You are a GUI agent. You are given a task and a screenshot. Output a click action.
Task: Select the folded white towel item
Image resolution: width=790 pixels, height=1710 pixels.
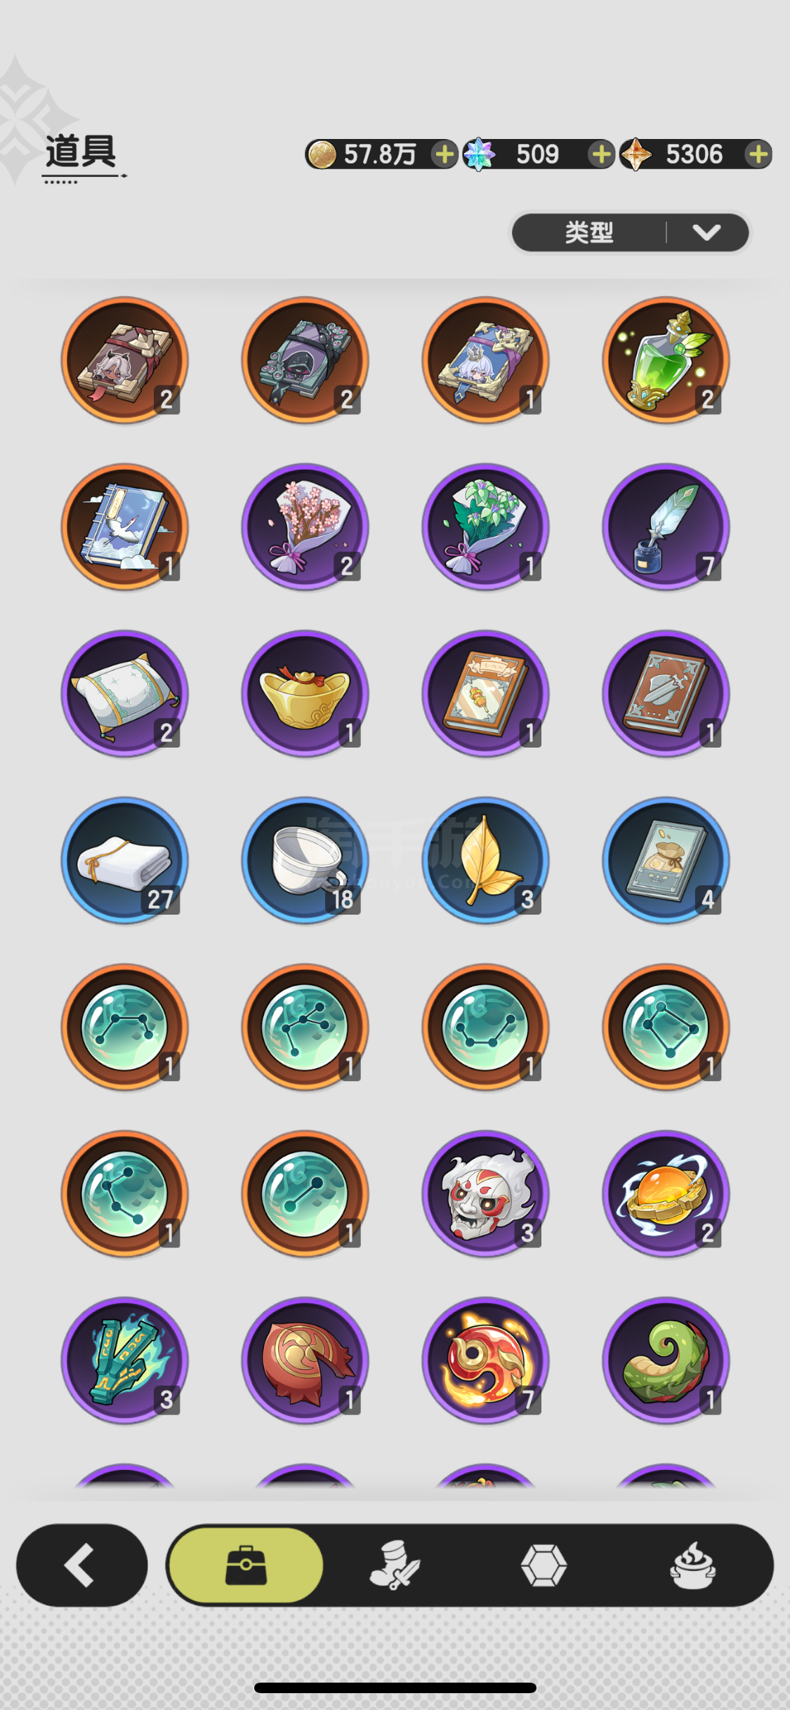pos(124,860)
